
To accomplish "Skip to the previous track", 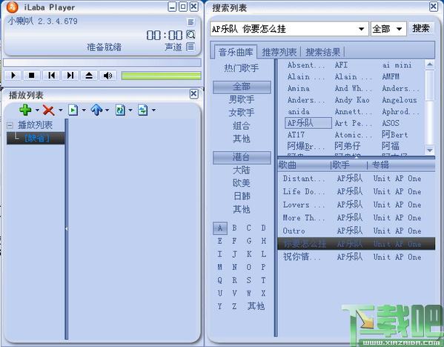I will click(x=51, y=76).
